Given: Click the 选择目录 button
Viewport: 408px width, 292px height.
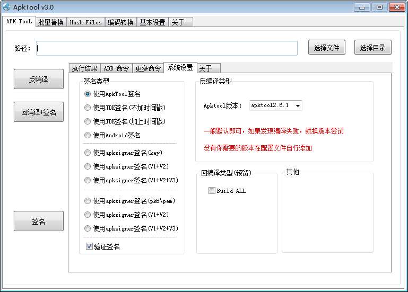Looking at the screenshot, I should coord(372,48).
